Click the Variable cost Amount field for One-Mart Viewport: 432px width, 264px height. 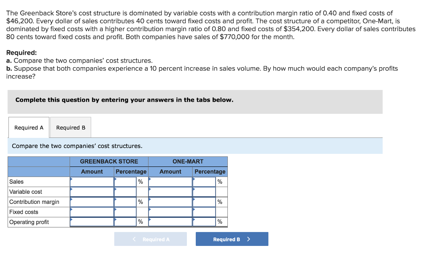click(170, 192)
